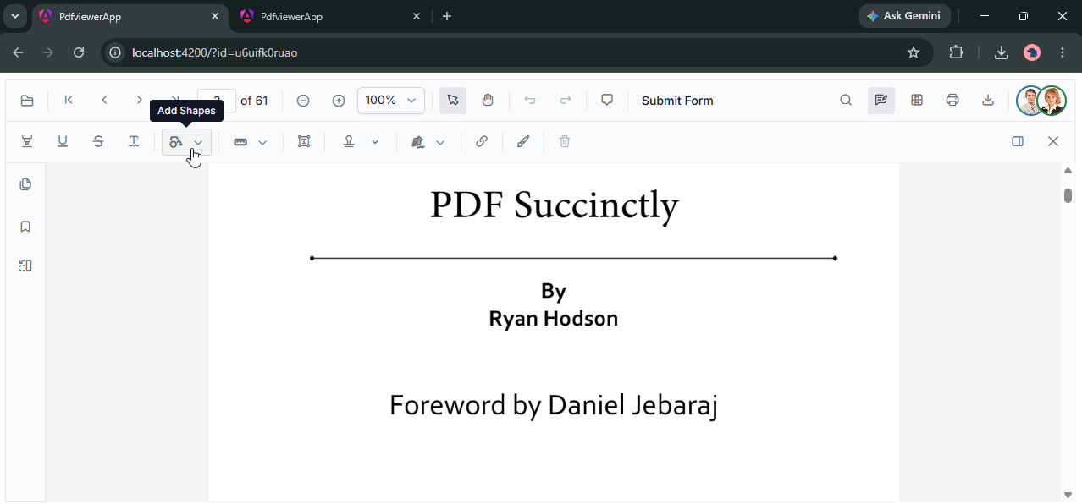The image size is (1082, 504).
Task: Close the first PdfviewerApp tab
Action: (x=215, y=16)
